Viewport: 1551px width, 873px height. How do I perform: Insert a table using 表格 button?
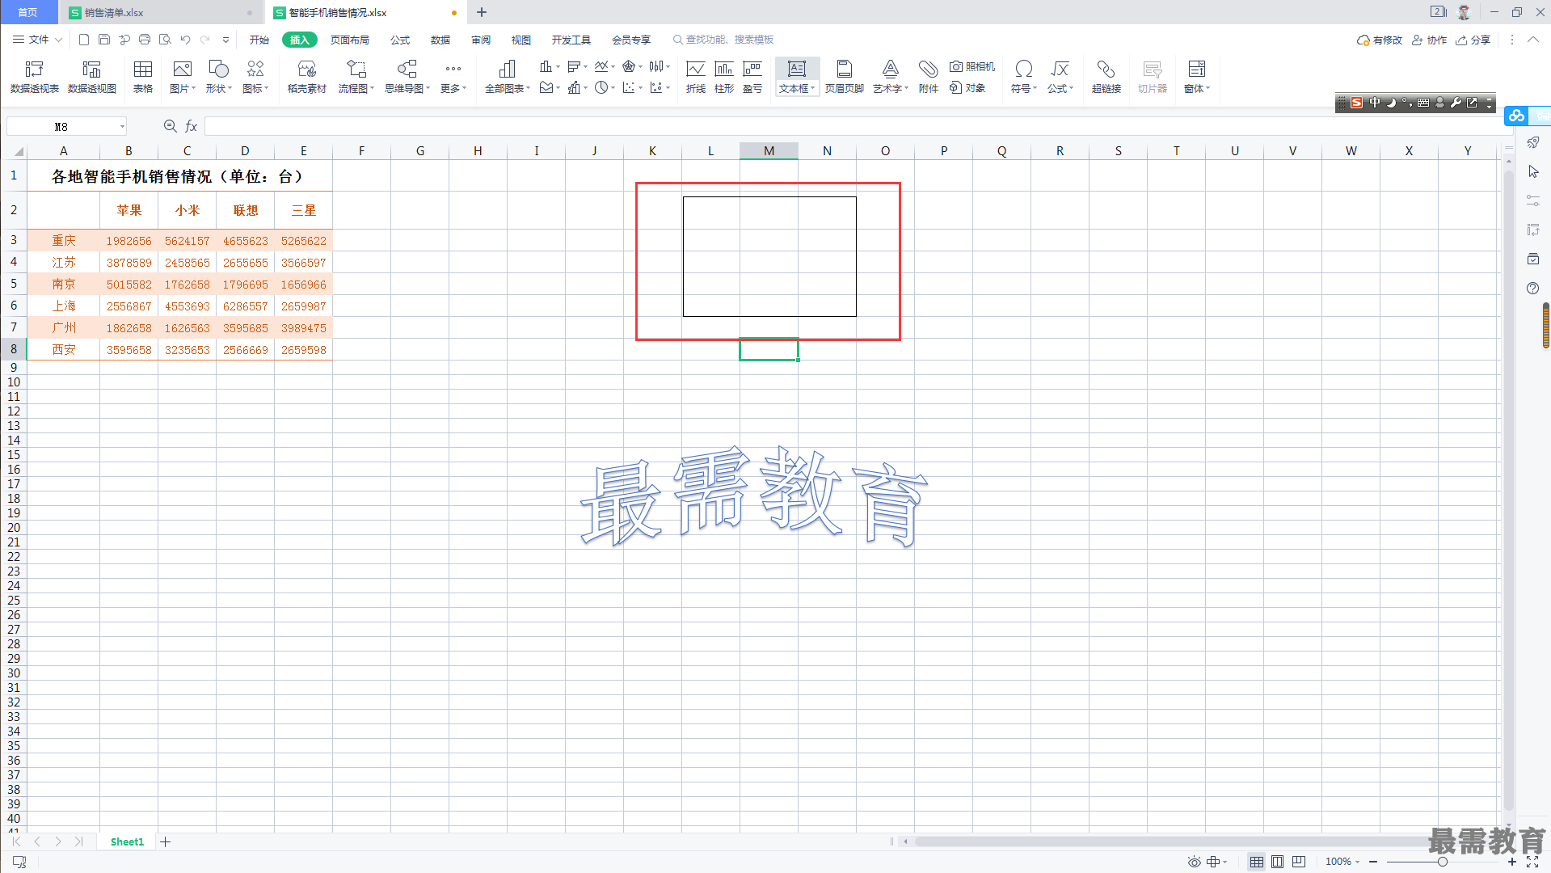click(143, 77)
